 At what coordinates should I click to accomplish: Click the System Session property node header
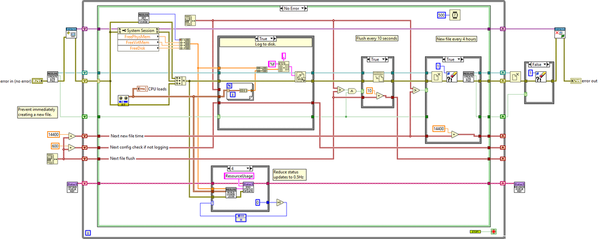138,31
